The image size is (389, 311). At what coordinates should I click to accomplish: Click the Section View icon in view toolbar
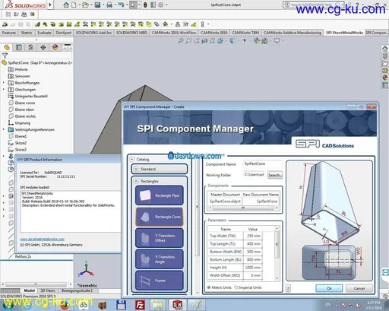coord(204,40)
